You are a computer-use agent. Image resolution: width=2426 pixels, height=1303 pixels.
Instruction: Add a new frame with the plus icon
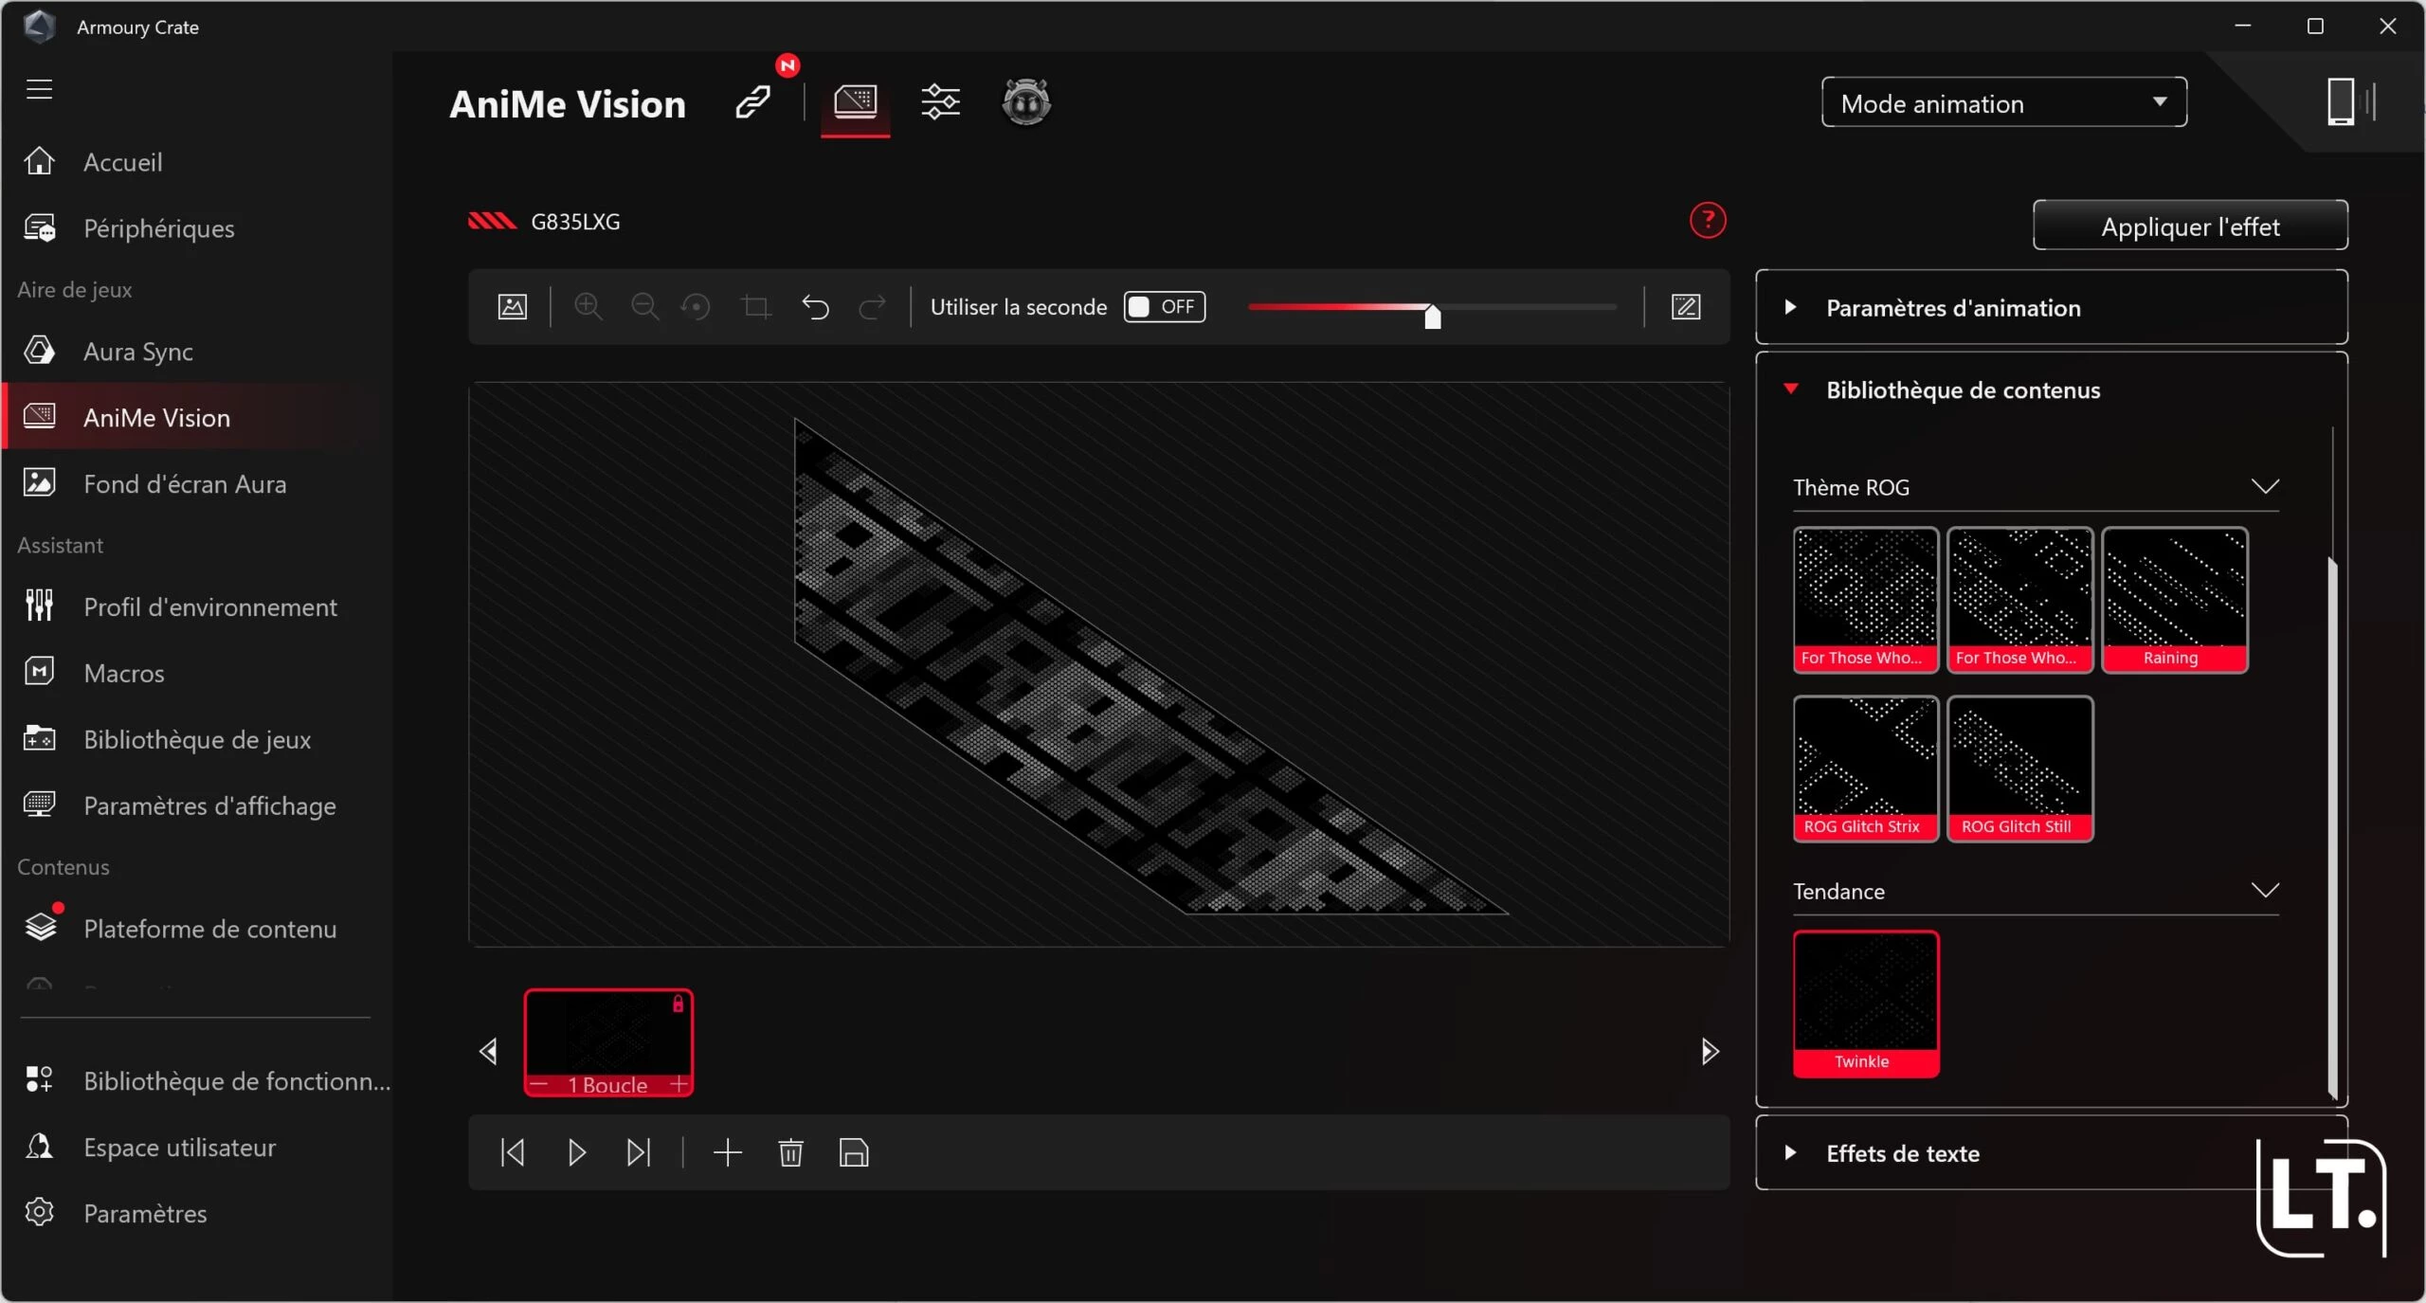(728, 1152)
